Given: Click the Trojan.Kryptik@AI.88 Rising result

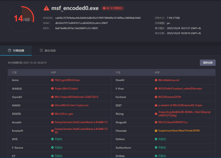Looking at the screenshot, I should (184, 114).
